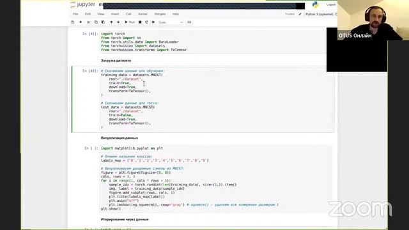Click inside the MNIST dataset loading cell
The height and width of the screenshot is (230, 409).
(x=217, y=99)
